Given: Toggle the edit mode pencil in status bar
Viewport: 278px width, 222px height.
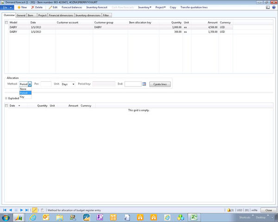Looking at the screenshot, I should coord(35,210).
